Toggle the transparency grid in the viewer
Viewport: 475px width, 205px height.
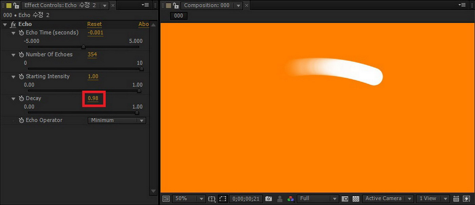[x=356, y=199]
